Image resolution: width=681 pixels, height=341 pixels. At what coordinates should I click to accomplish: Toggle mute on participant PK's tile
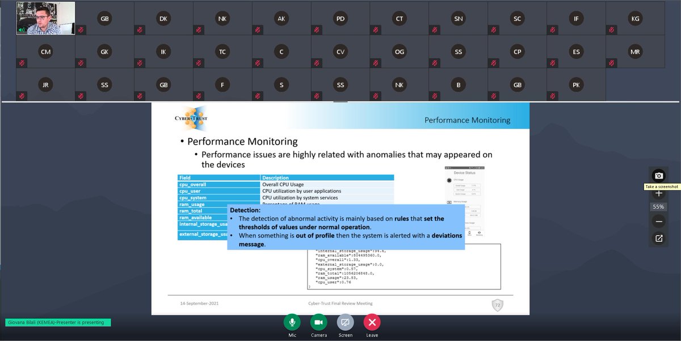pos(552,96)
